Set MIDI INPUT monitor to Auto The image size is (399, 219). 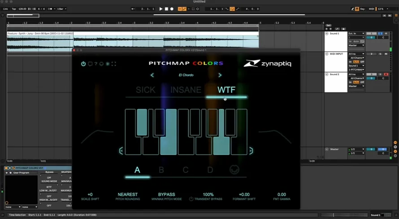pyautogui.click(x=356, y=62)
